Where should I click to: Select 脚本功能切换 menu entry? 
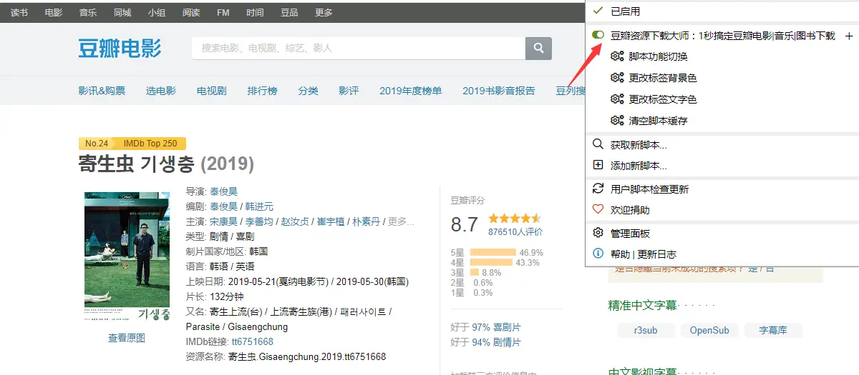pyautogui.click(x=658, y=56)
